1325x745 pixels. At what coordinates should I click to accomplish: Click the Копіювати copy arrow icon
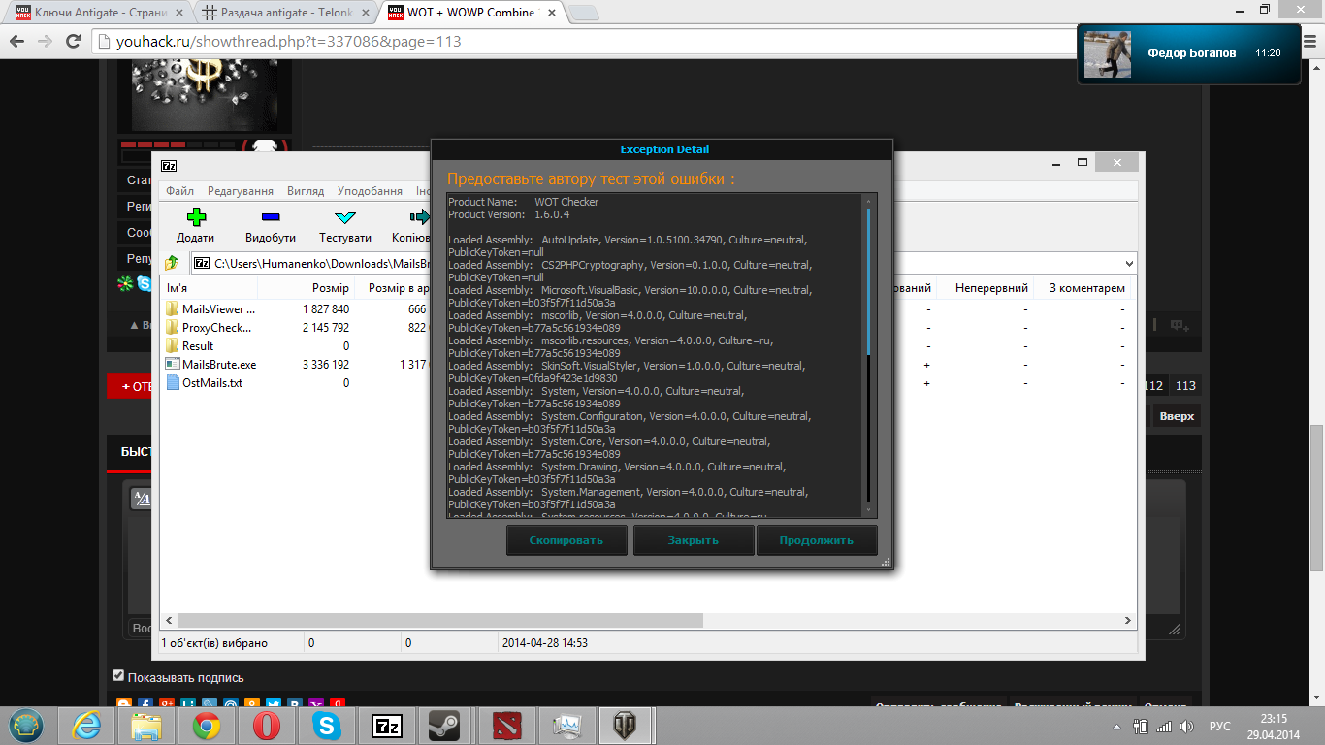tap(420, 218)
